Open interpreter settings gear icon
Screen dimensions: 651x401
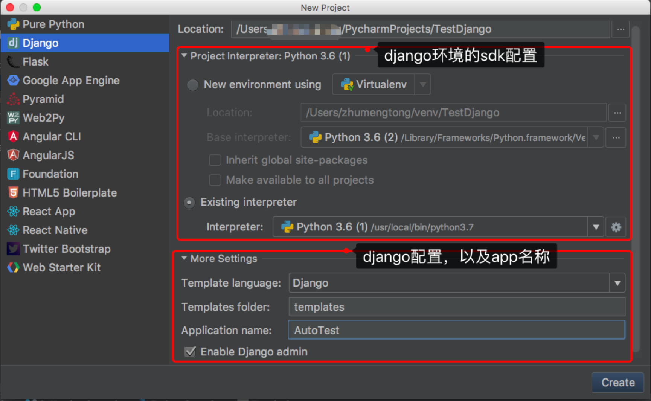[616, 227]
